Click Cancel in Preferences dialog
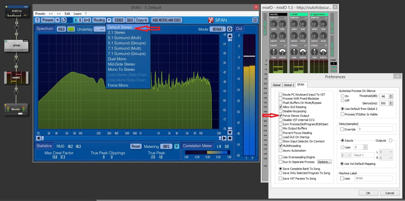The image size is (405, 201). pyautogui.click(x=390, y=193)
